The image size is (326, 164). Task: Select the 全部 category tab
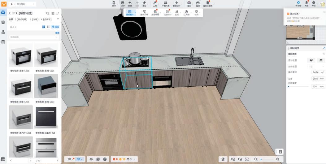click(x=11, y=19)
